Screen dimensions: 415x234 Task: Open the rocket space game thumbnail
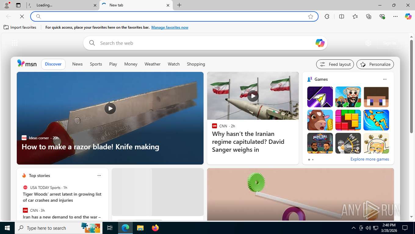click(320, 97)
